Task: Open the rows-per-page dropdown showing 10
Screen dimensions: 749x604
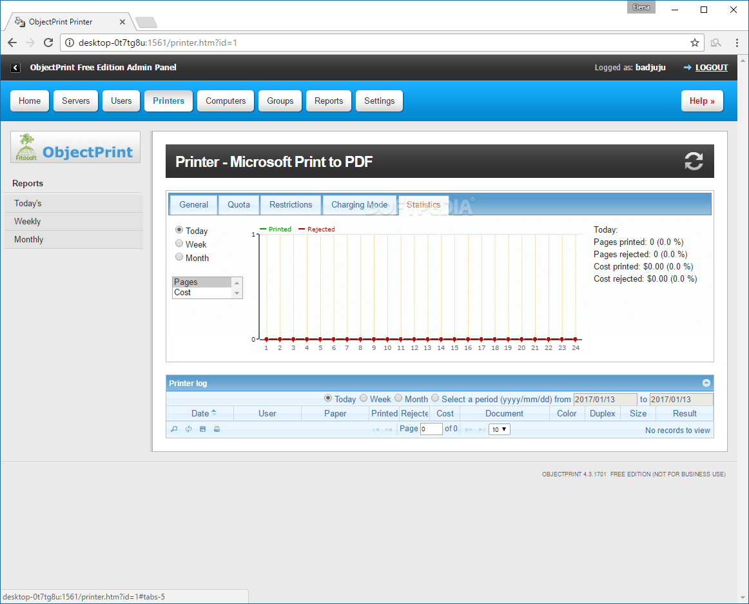Action: coord(499,429)
